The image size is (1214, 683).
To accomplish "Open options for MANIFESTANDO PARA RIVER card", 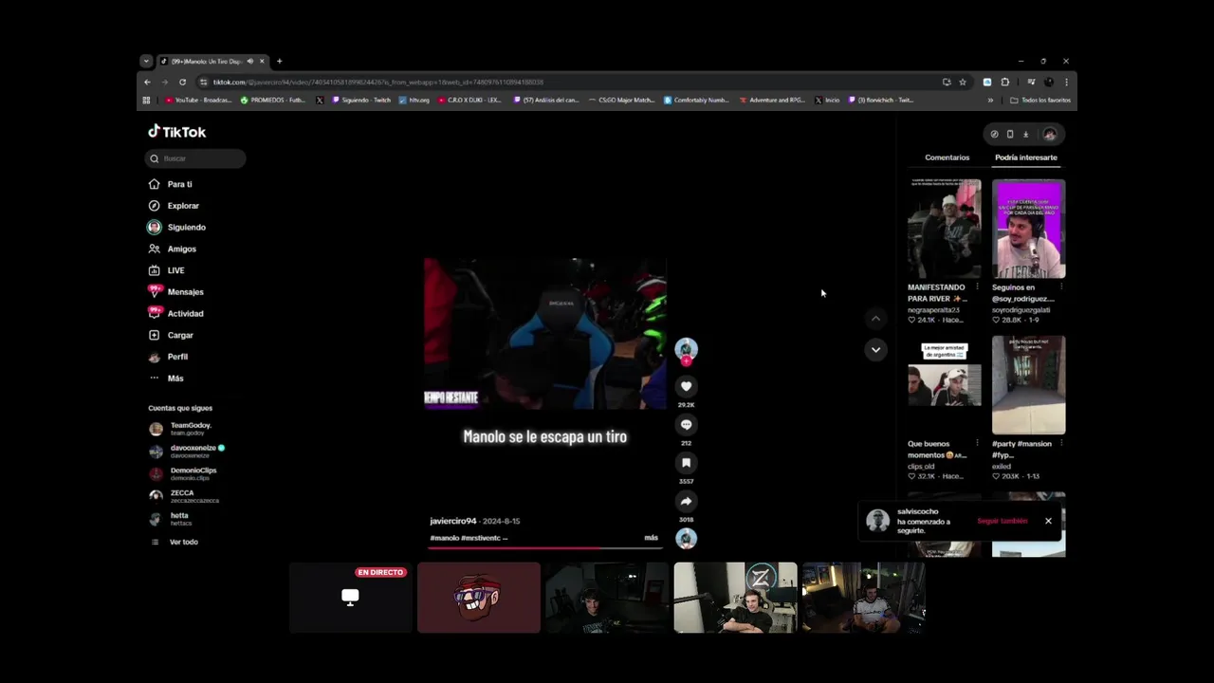I will (x=977, y=286).
